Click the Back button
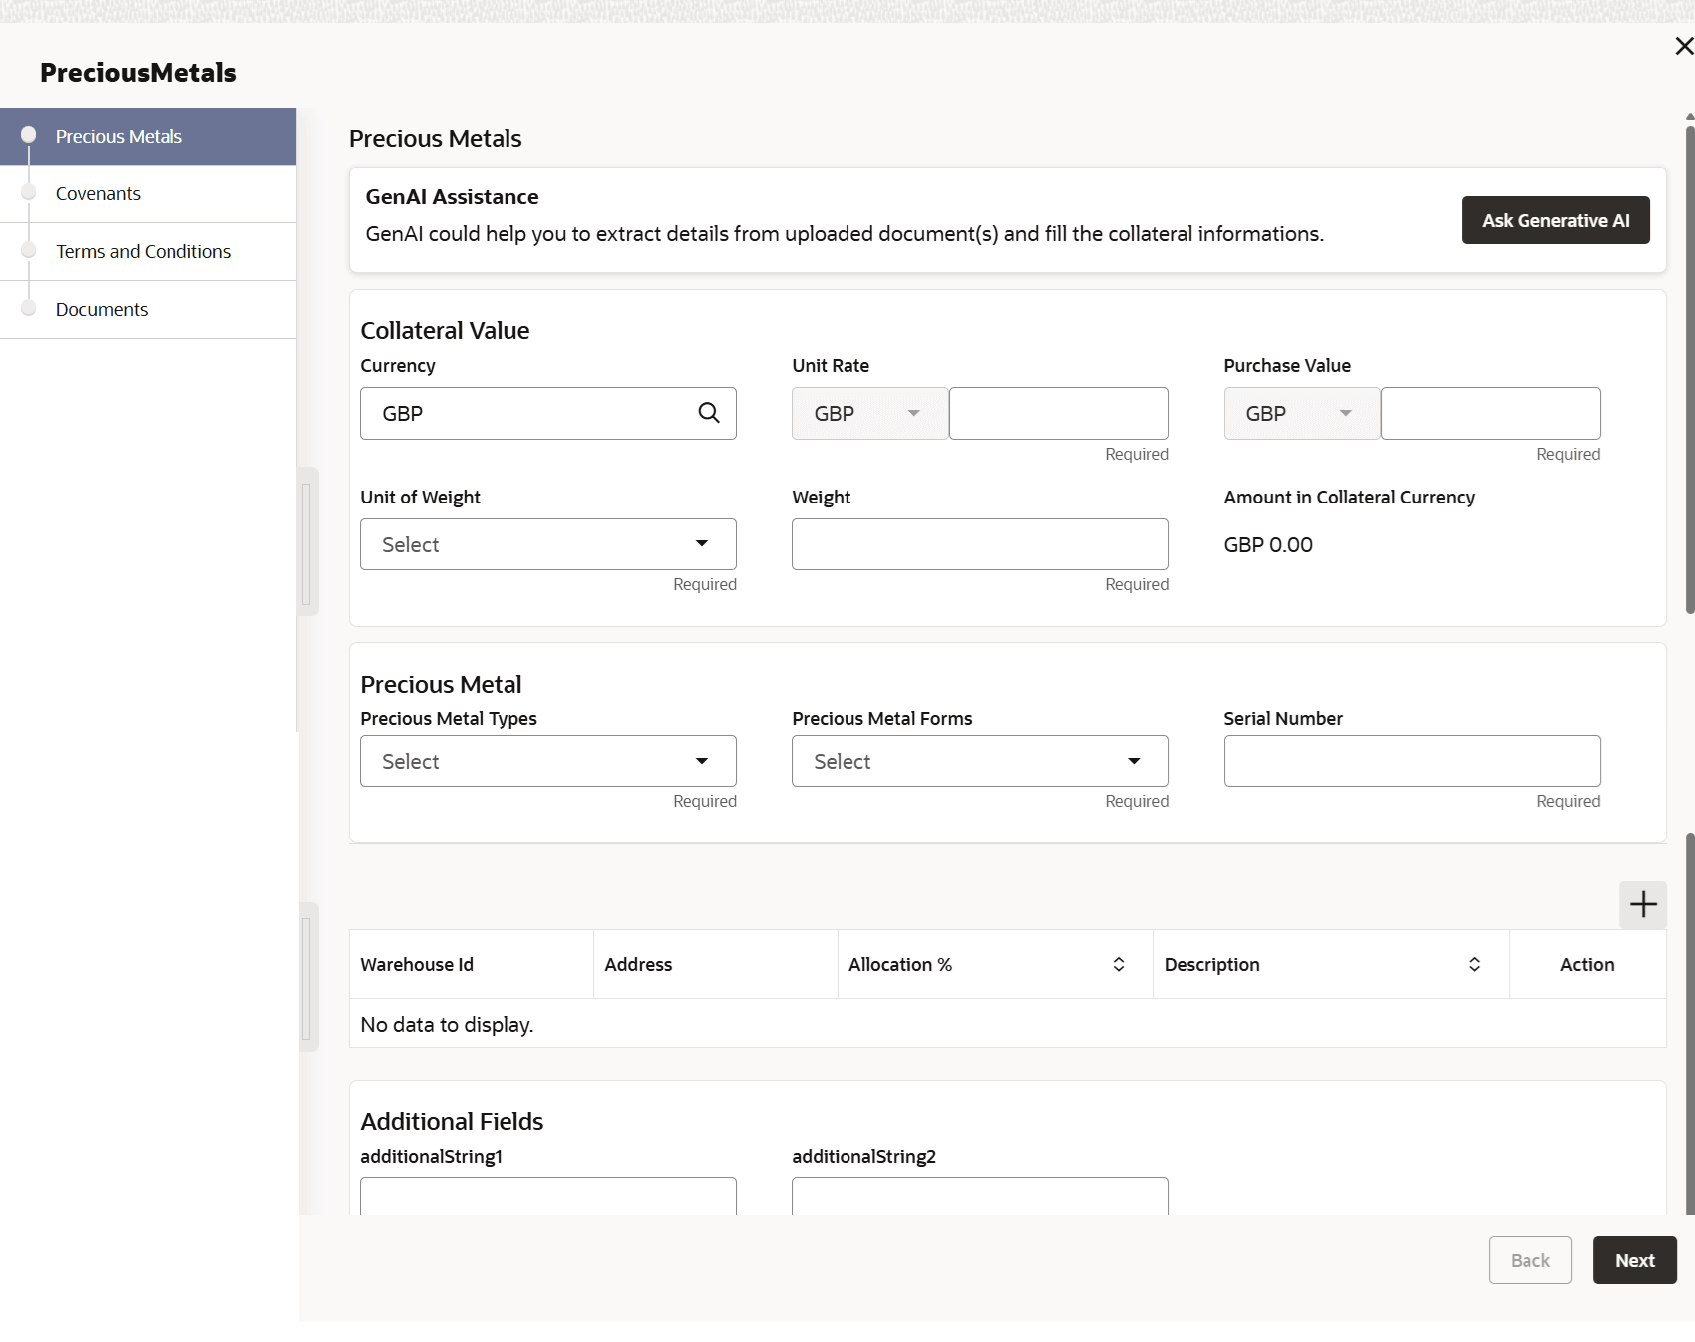This screenshot has width=1695, height=1342. click(x=1529, y=1260)
